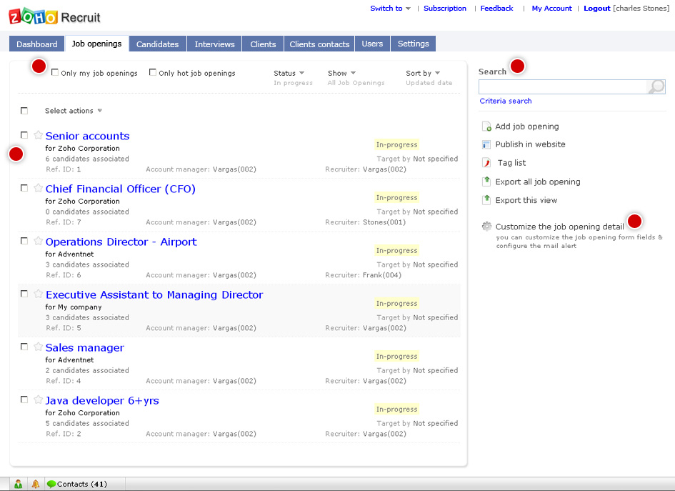Open the Settings tab
Viewport: 675px width, 491px height.
click(414, 44)
